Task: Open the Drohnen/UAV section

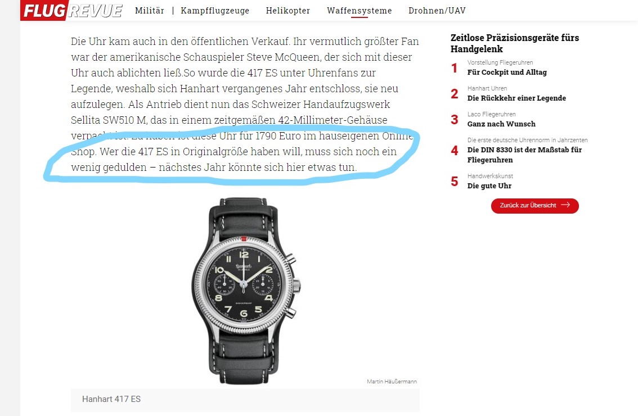Action: pyautogui.click(x=437, y=11)
